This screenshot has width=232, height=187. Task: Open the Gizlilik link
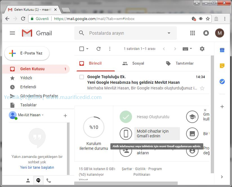[x=140, y=169]
